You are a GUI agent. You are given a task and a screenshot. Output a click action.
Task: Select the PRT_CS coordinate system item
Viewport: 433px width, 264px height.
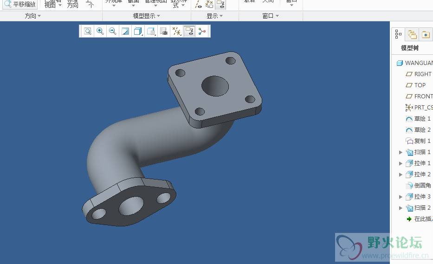coord(419,108)
